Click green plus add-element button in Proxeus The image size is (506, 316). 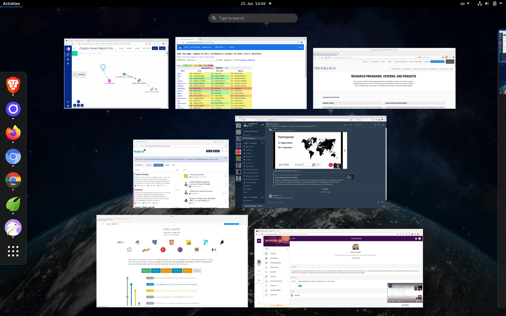(75, 53)
